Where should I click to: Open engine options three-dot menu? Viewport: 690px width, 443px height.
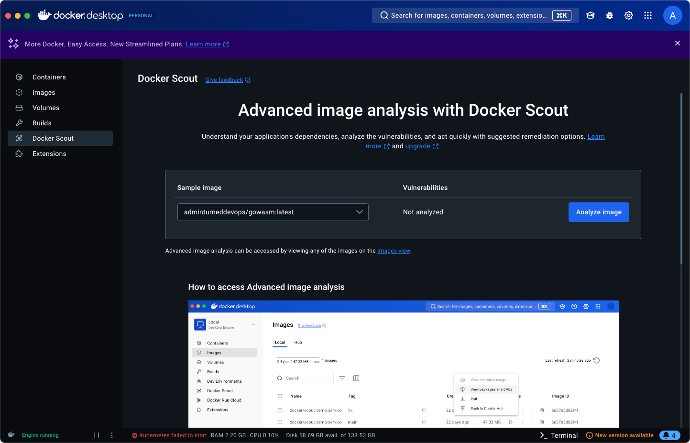(x=112, y=435)
